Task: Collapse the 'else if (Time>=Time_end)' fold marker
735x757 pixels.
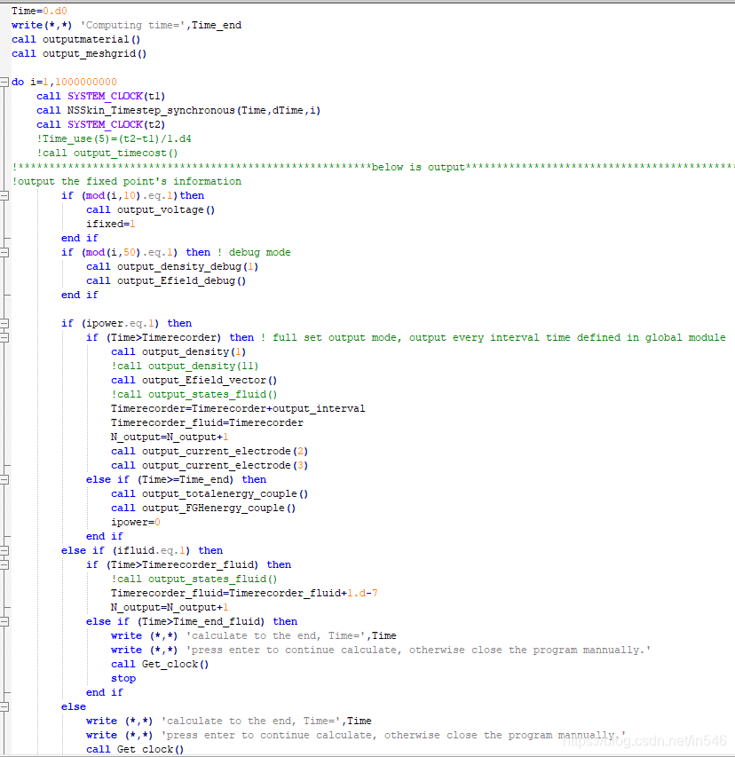Action: tap(4, 480)
